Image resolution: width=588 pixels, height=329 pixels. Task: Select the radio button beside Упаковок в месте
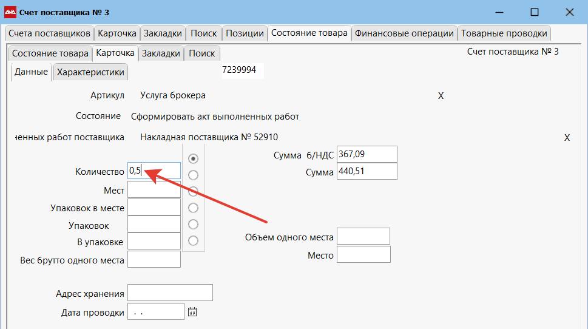(194, 208)
